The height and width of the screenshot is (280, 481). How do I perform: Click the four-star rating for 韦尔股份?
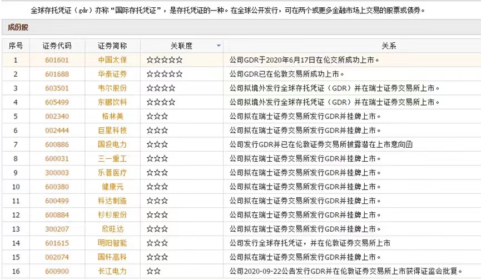click(161, 88)
